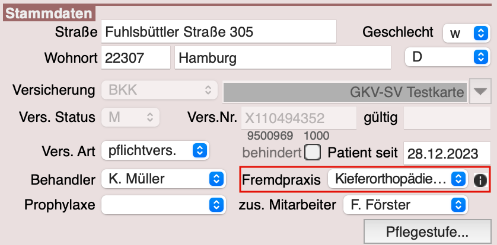Open the nationality dropdown showing D

pos(447,58)
